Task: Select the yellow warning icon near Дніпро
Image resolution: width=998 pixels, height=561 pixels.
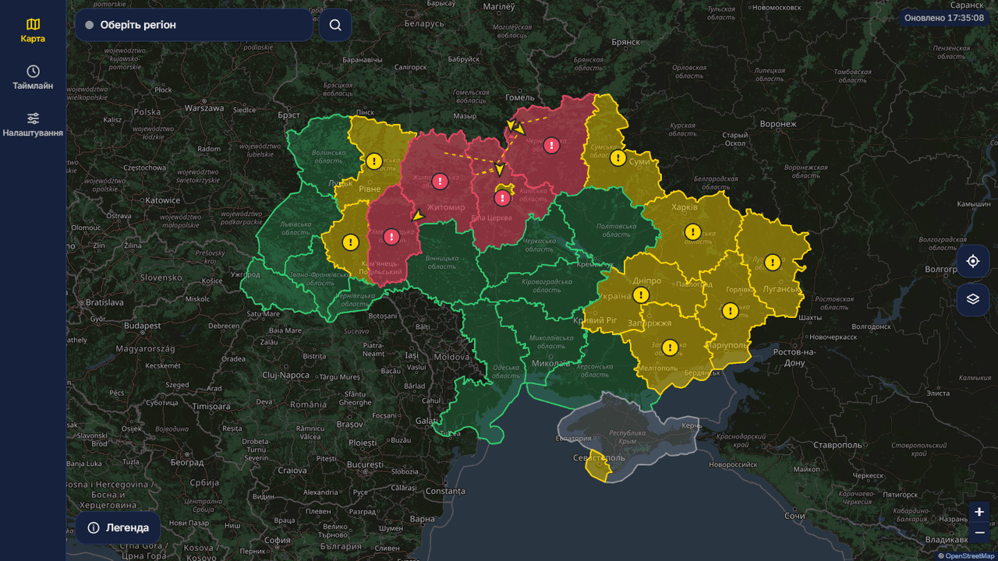Action: pos(641,295)
